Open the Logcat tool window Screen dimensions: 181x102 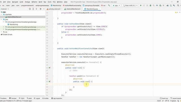click(37, 98)
